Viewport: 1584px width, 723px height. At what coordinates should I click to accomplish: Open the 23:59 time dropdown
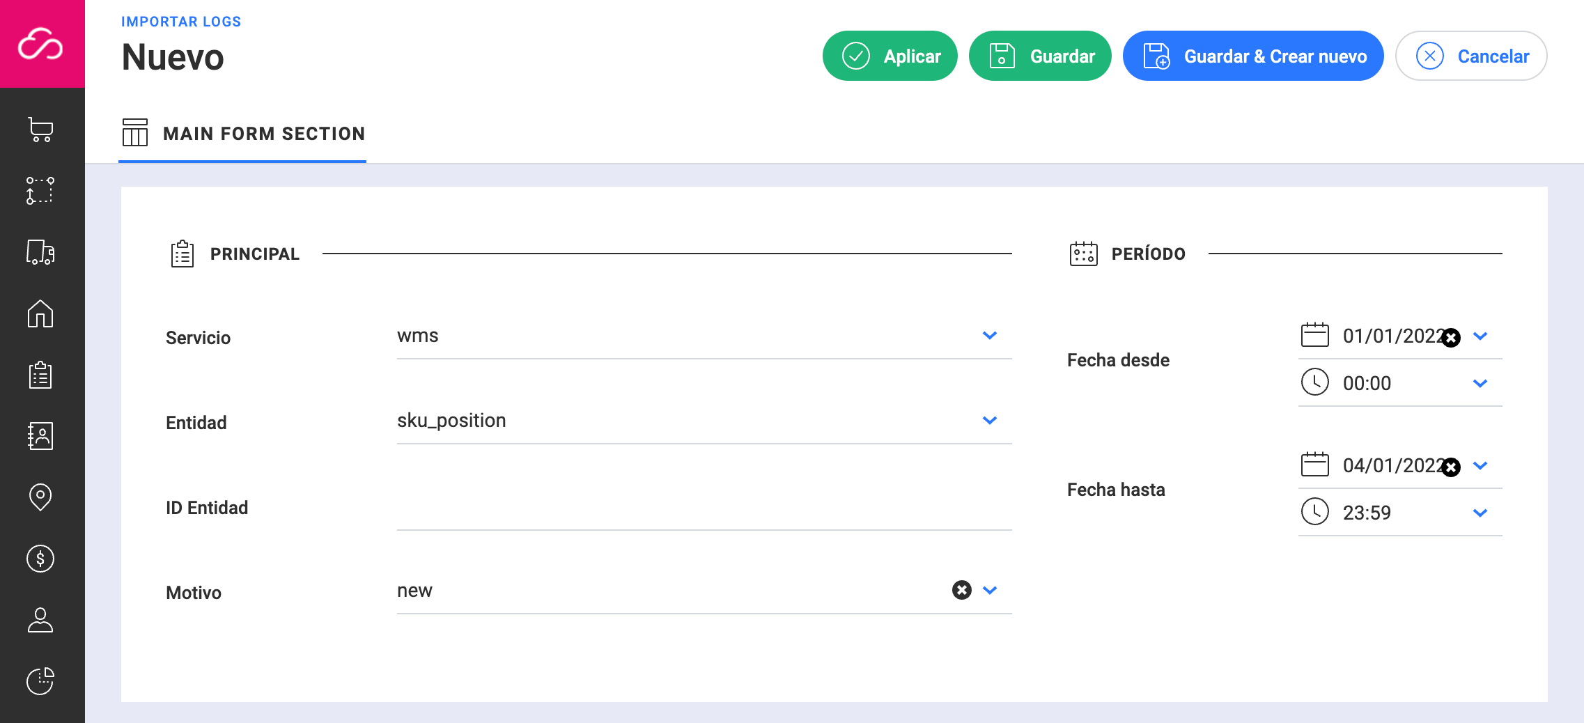(1481, 513)
